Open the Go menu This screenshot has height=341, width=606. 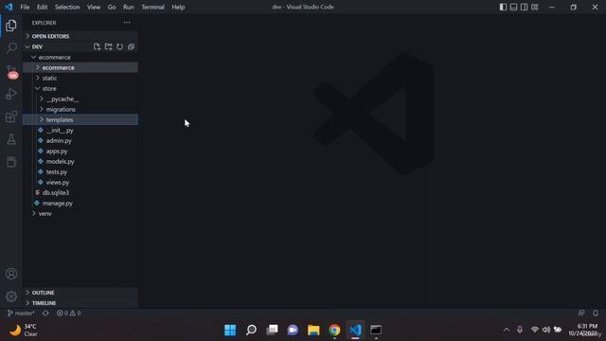(112, 7)
